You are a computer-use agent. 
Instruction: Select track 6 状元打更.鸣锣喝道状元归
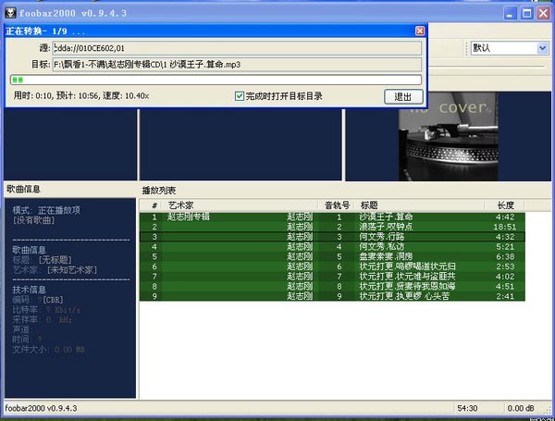[x=332, y=266]
